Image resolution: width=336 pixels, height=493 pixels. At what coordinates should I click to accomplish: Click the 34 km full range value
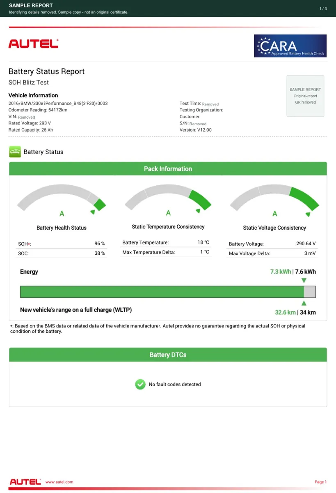(x=308, y=312)
